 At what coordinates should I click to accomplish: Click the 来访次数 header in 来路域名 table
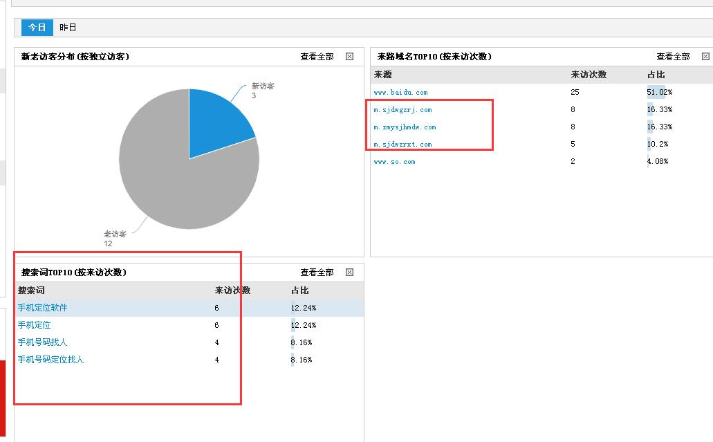pyautogui.click(x=589, y=75)
